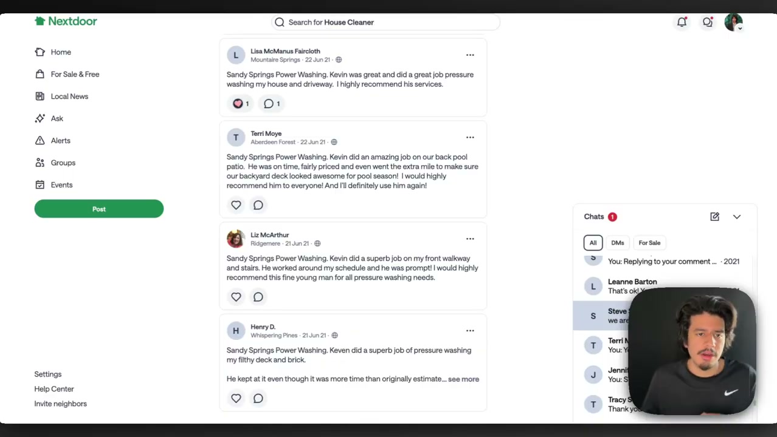Click the search magnifier icon

pos(279,22)
